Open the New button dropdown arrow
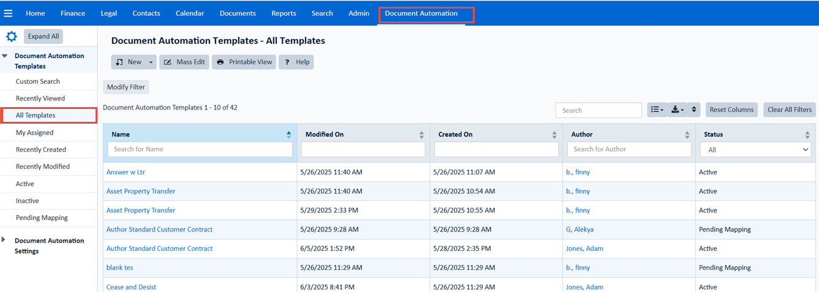The image size is (819, 292). pyautogui.click(x=151, y=62)
